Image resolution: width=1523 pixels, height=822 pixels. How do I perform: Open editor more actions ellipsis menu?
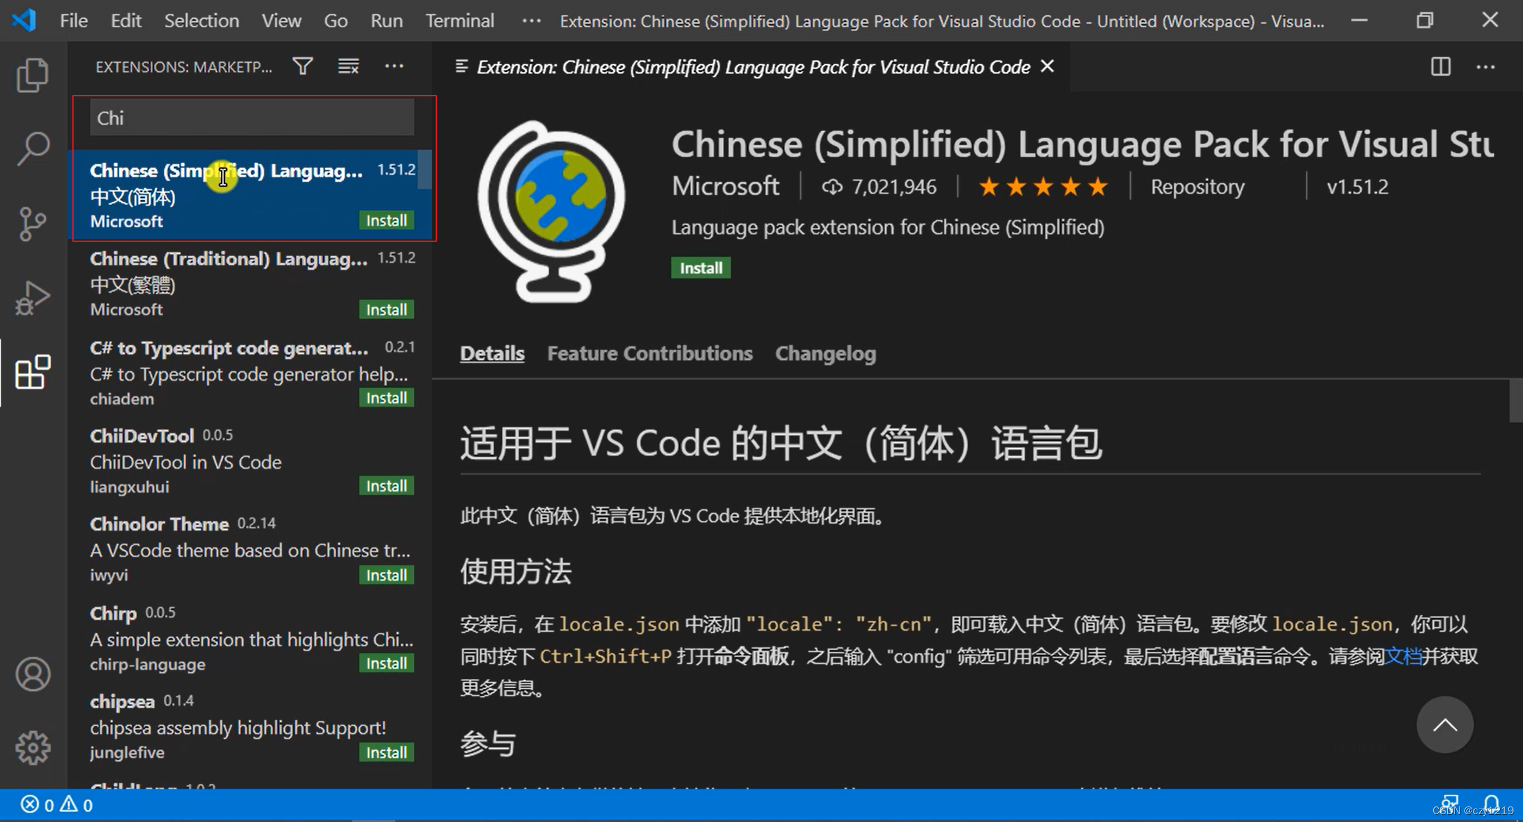coord(1485,66)
